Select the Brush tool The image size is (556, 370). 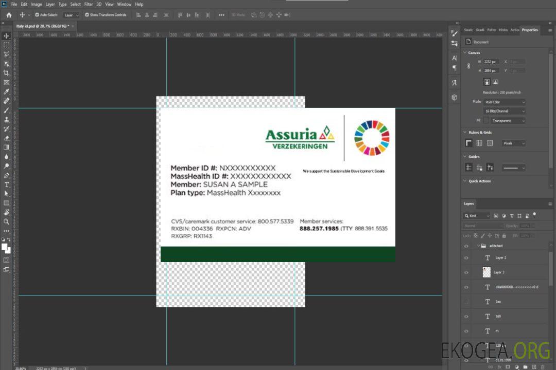pyautogui.click(x=6, y=110)
